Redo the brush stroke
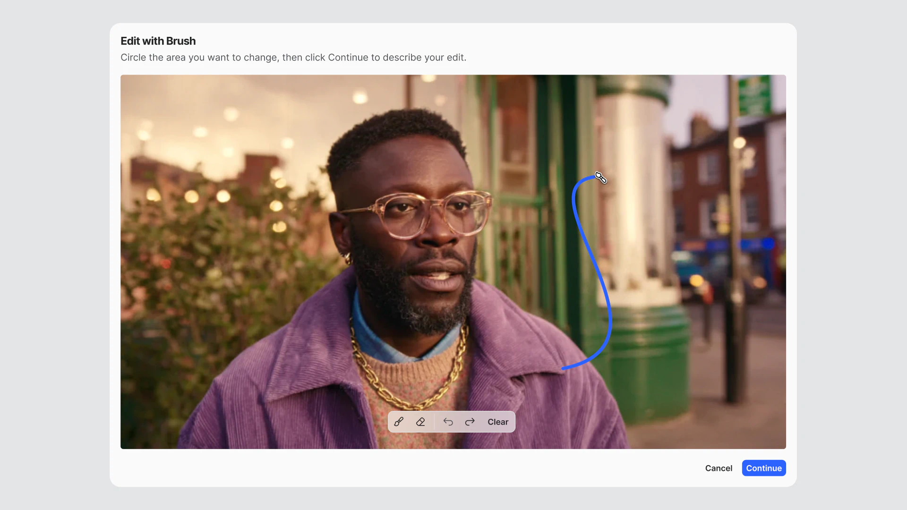The width and height of the screenshot is (907, 510). click(x=470, y=422)
